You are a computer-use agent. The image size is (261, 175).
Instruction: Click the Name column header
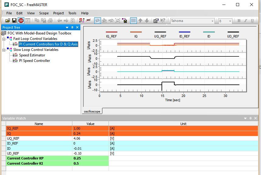click(x=39, y=124)
